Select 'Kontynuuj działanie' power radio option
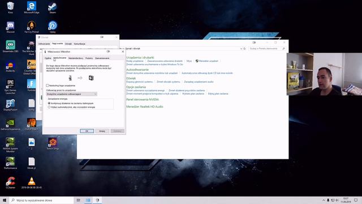The width and height of the screenshot is (362, 204). point(49,103)
